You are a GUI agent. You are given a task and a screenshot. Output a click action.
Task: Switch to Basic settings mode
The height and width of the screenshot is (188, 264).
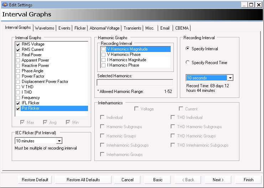[x=158, y=180]
